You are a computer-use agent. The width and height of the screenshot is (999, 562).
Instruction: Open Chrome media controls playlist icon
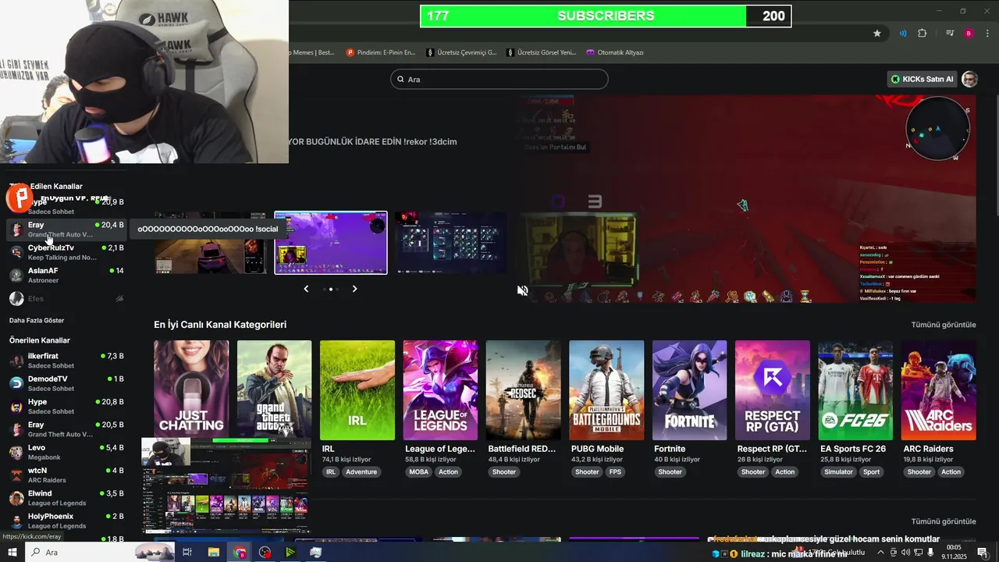[x=950, y=34]
